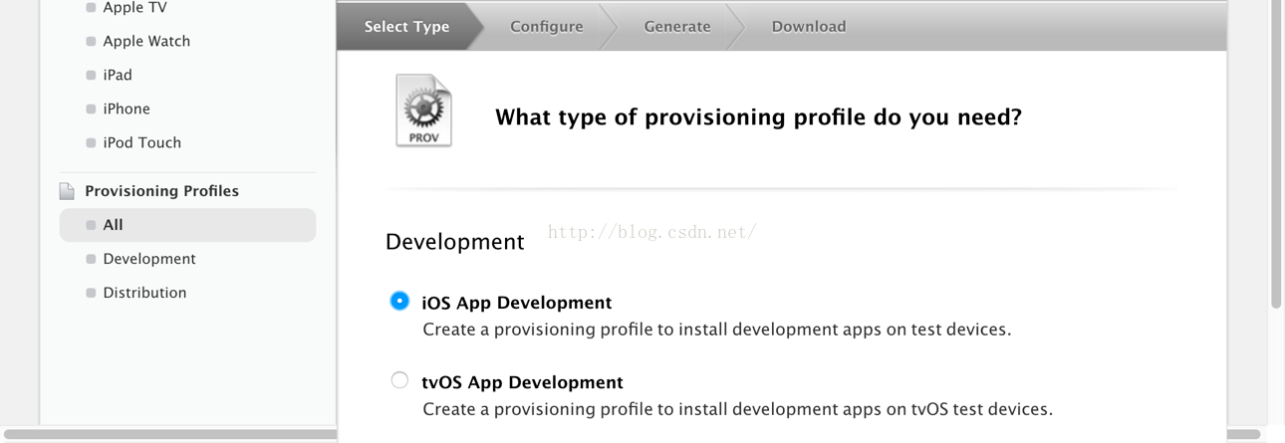Jump to the Generate step

(x=677, y=27)
